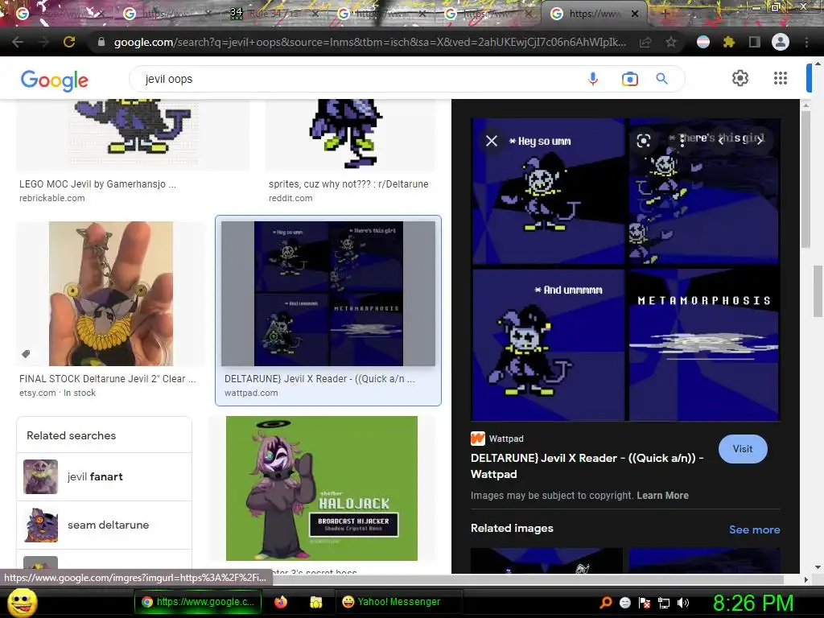
Task: Click the preview panel scrollbar thumb
Action: [x=805, y=179]
